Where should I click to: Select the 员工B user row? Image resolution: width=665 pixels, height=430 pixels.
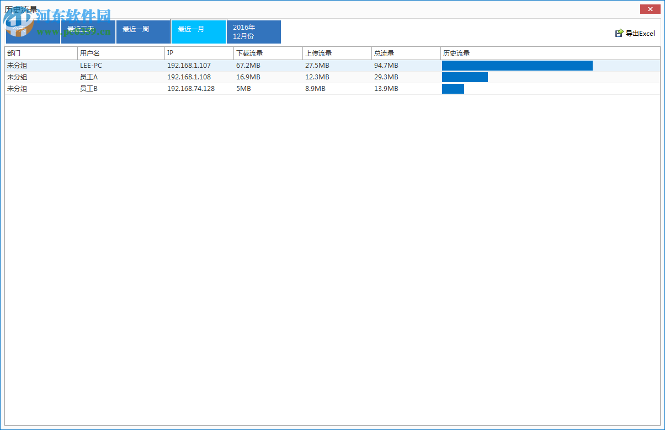[x=332, y=89]
